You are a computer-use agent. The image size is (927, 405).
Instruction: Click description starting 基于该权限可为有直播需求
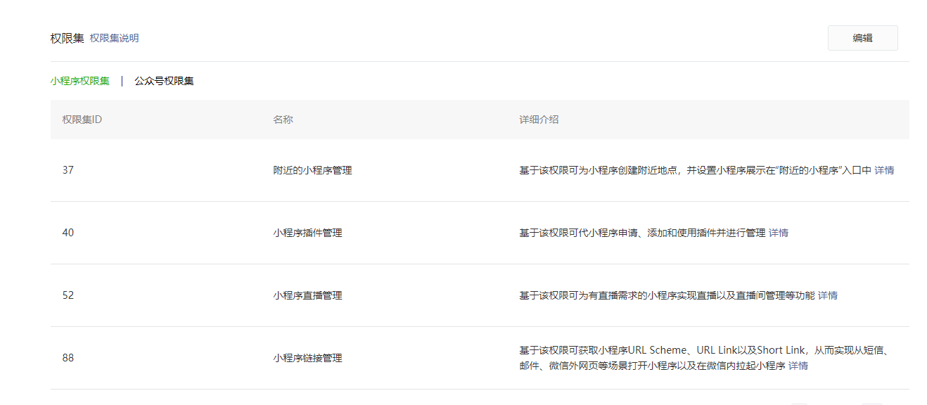(x=667, y=295)
